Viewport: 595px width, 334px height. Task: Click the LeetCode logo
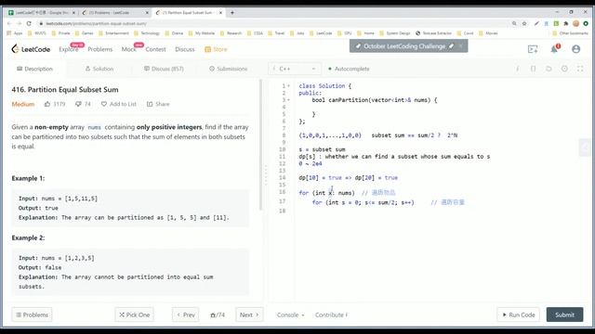click(31, 49)
